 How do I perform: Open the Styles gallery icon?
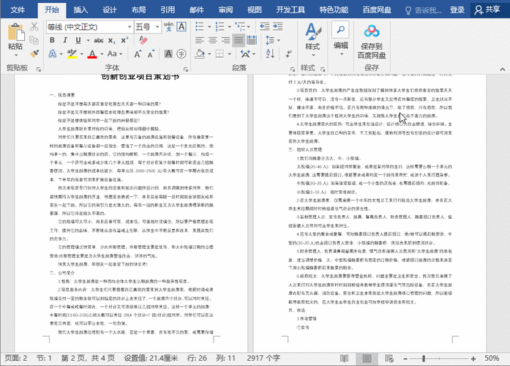tap(312, 36)
